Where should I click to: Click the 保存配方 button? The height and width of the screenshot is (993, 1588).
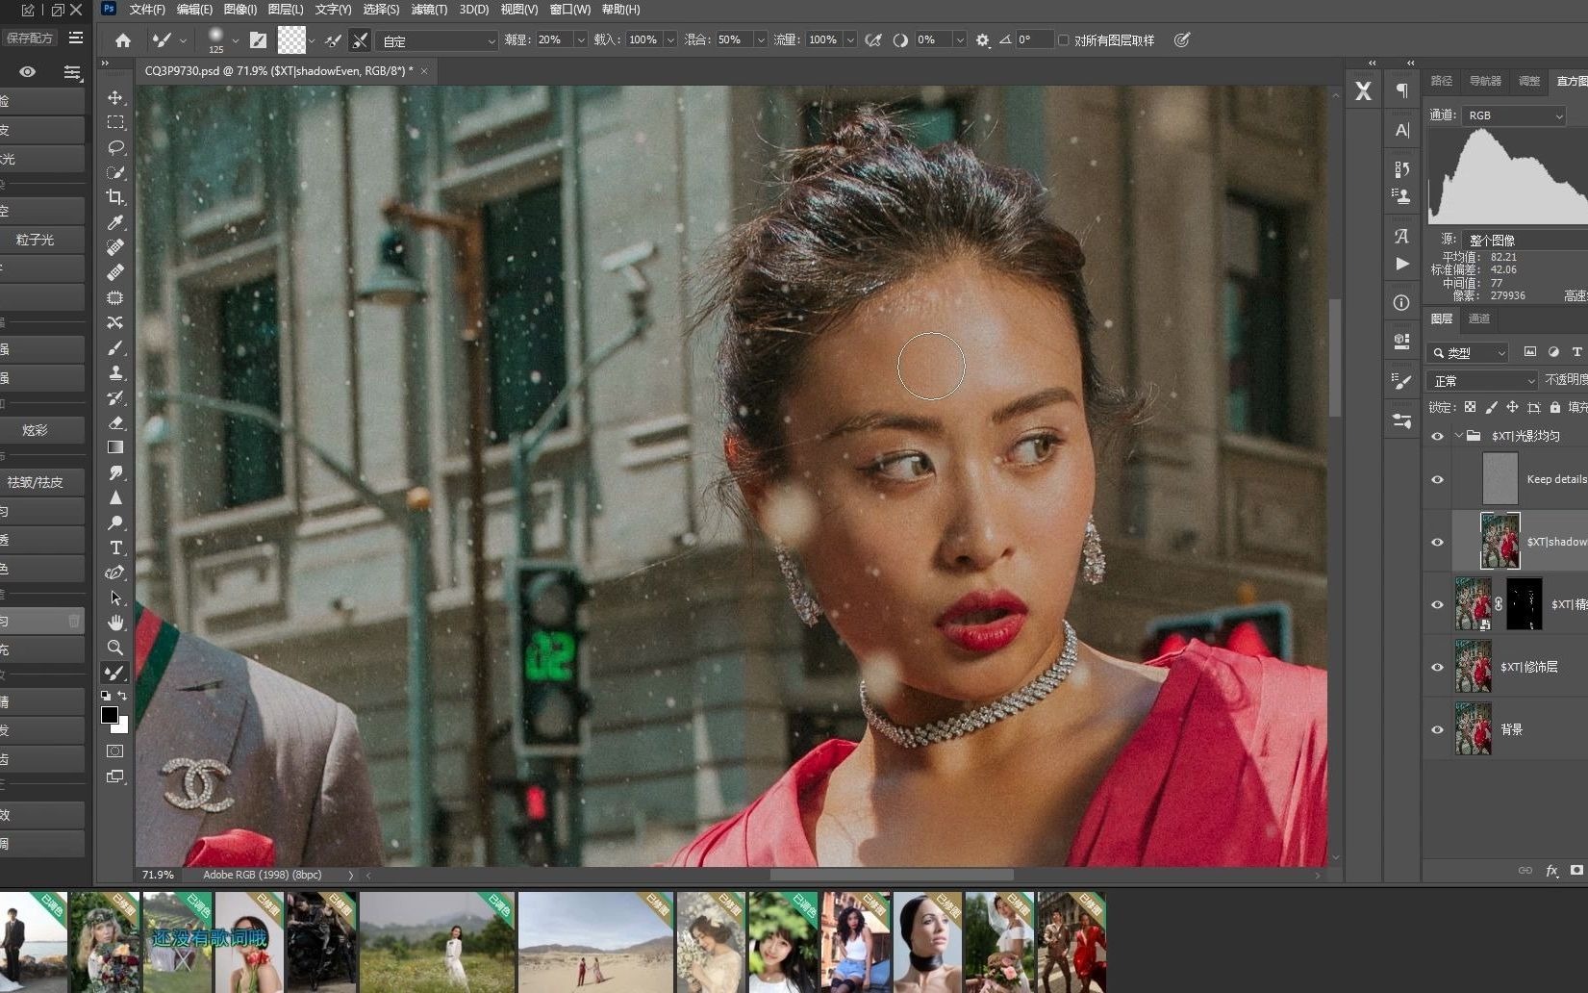30,38
